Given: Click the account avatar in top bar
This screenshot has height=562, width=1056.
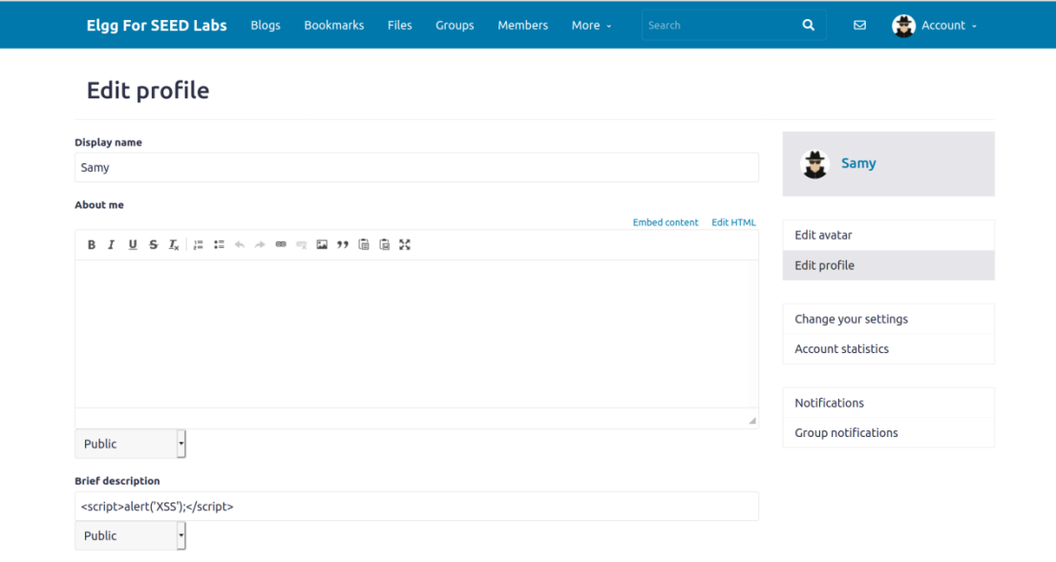Looking at the screenshot, I should 904,26.
